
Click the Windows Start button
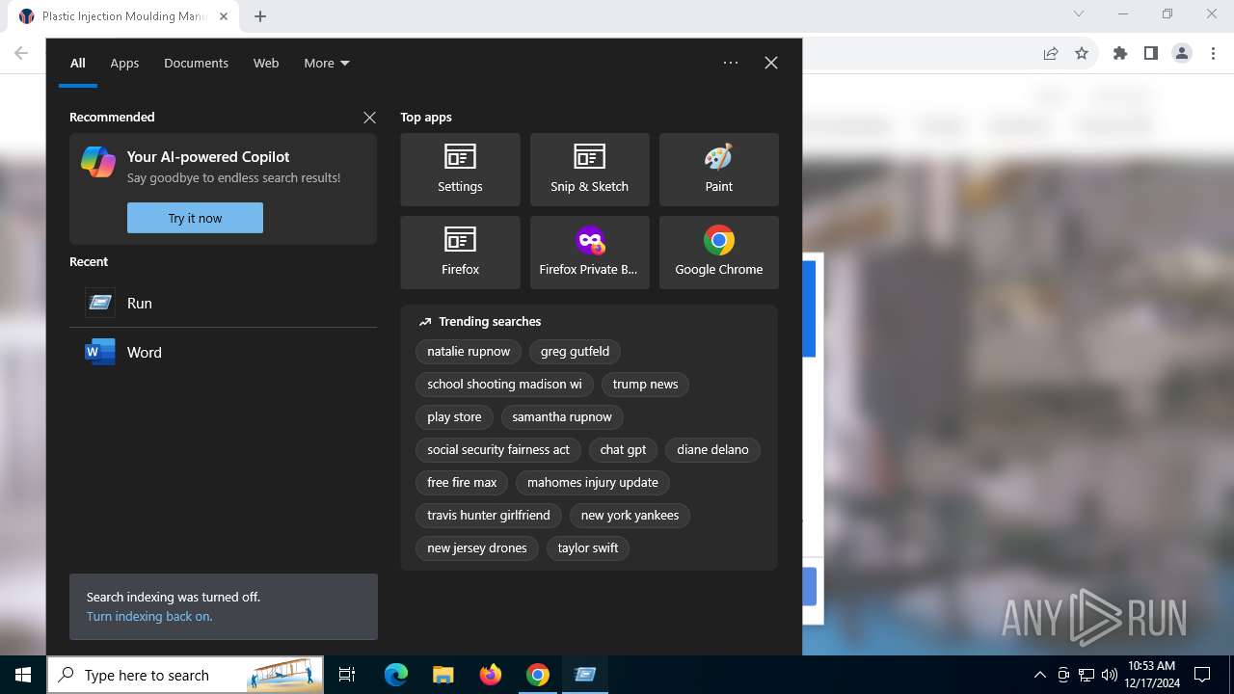pyautogui.click(x=23, y=675)
